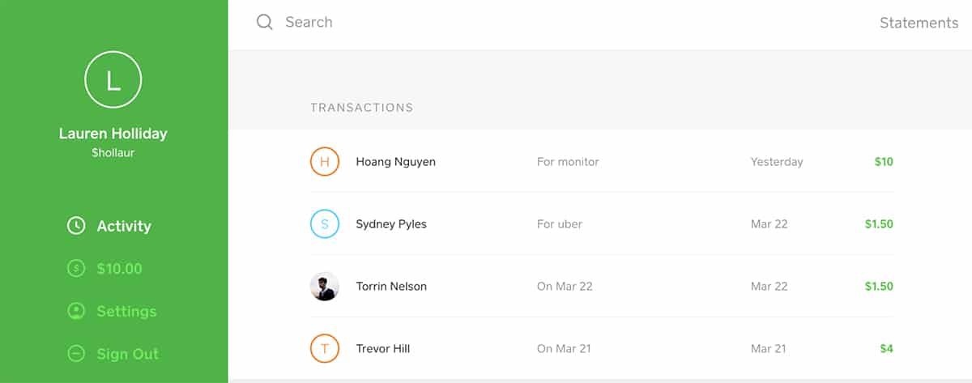The image size is (972, 383).
Task: Go to Settings in the sidebar
Action: coord(126,312)
